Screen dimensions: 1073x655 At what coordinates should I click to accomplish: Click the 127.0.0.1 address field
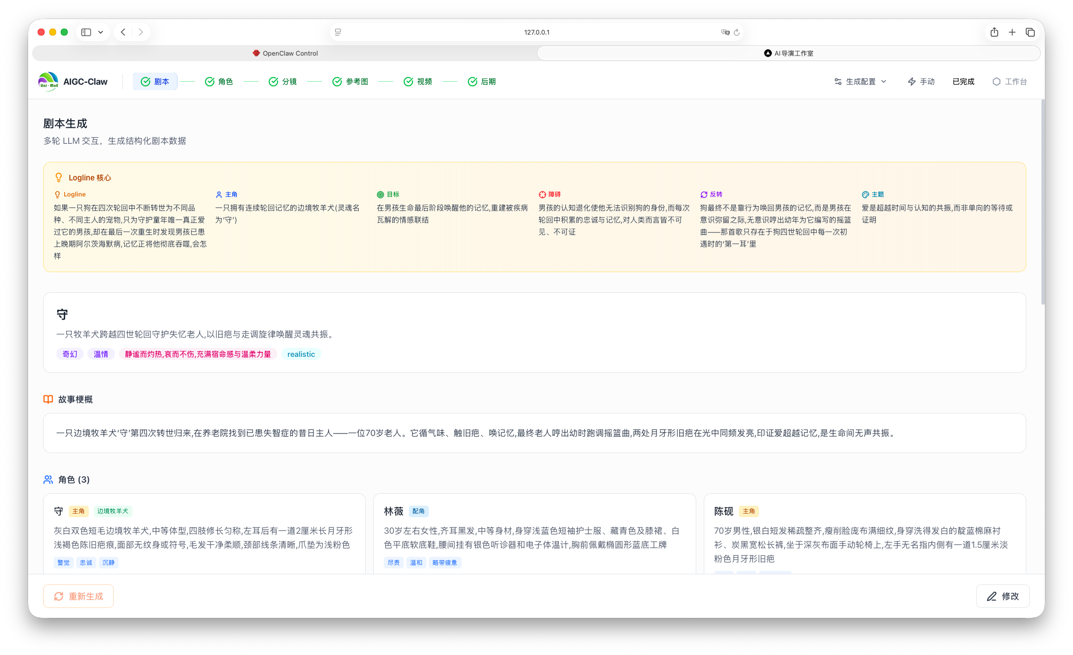536,32
